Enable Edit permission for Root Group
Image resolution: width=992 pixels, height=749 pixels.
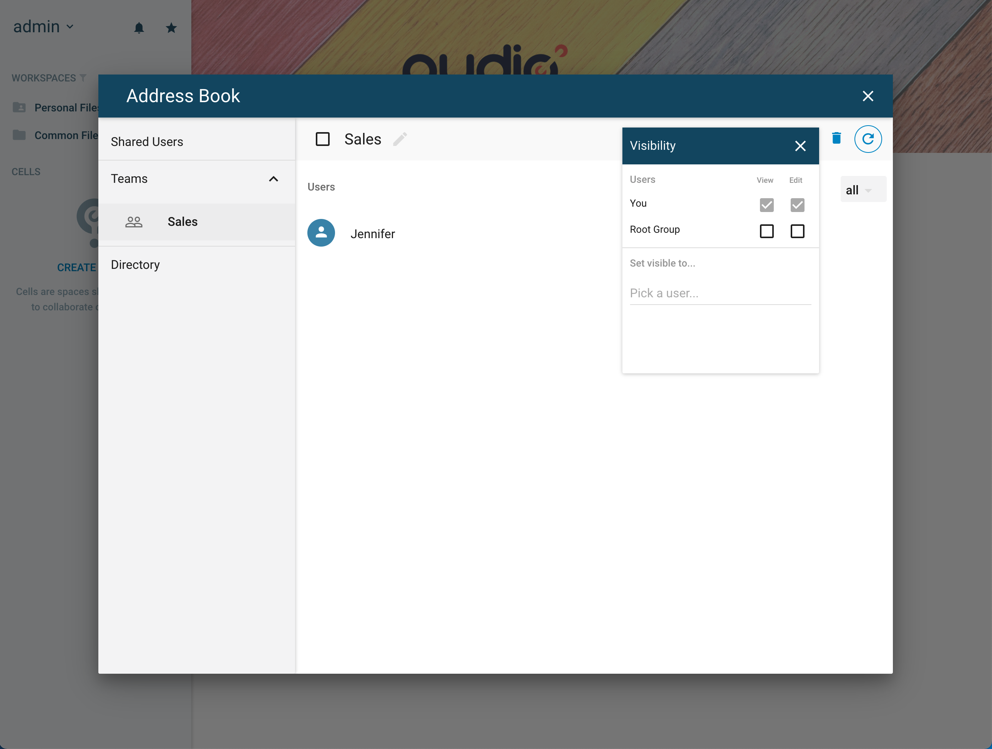tap(797, 231)
